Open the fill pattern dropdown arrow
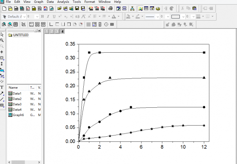237x164 pixels. pos(203,16)
